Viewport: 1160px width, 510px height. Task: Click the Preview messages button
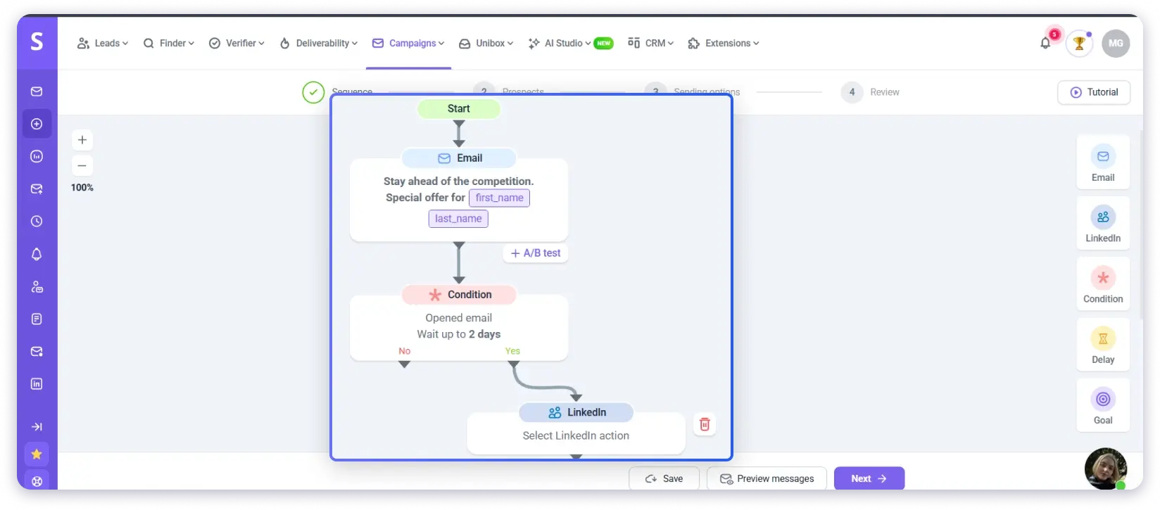(x=767, y=478)
